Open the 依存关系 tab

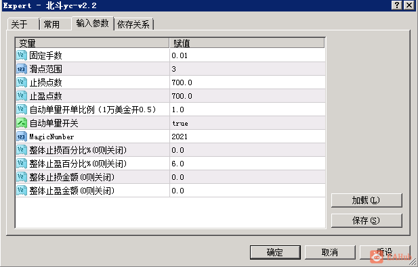pos(133,24)
